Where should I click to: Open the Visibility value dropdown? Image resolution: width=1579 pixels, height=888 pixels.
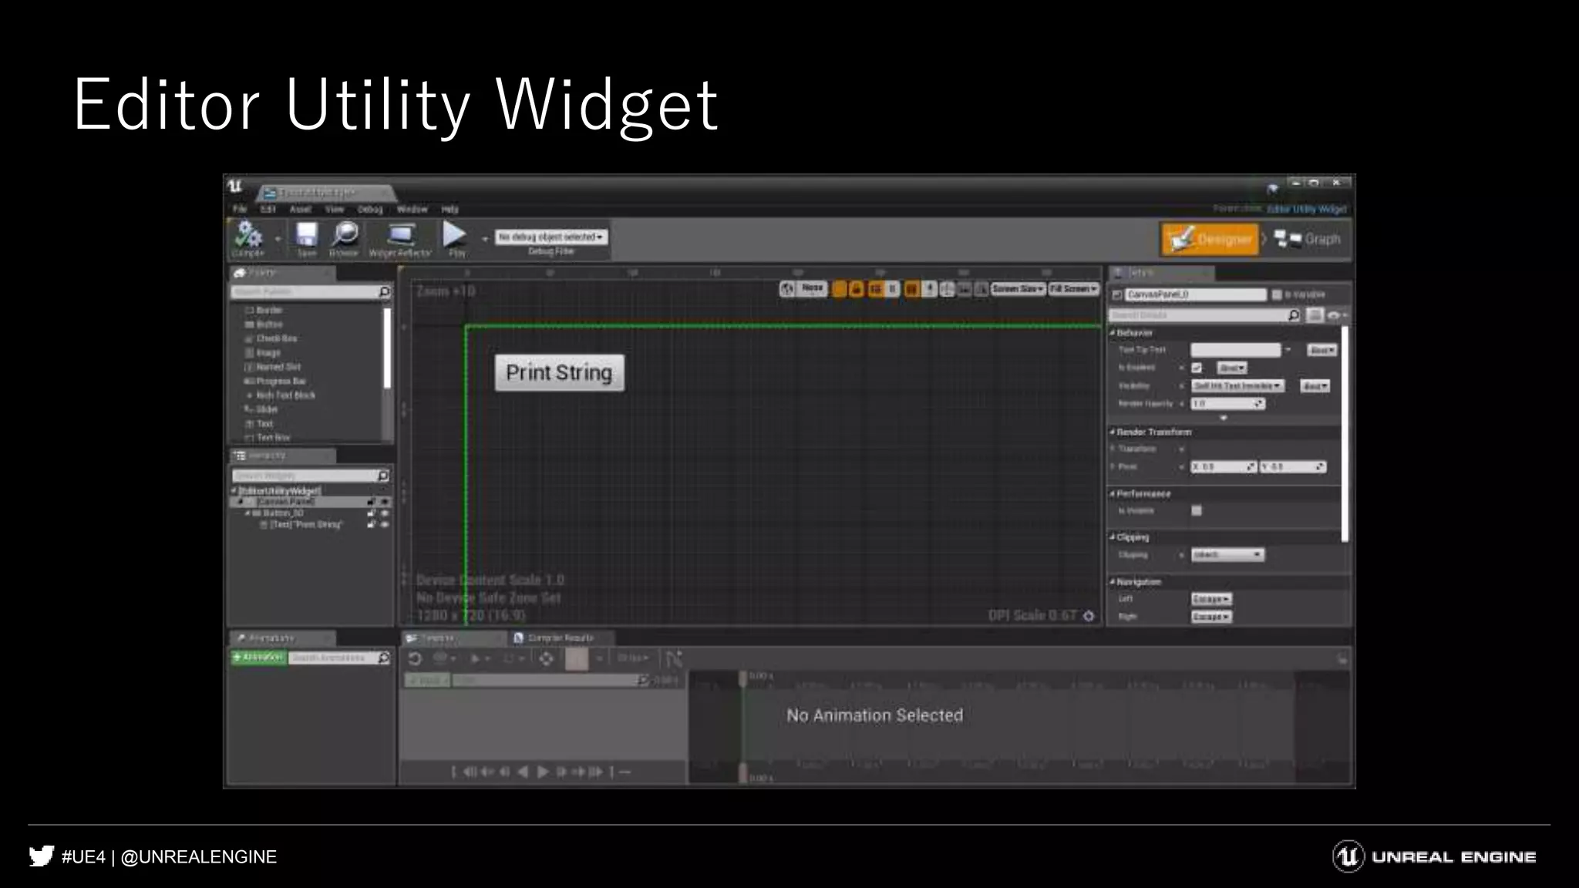(1237, 385)
